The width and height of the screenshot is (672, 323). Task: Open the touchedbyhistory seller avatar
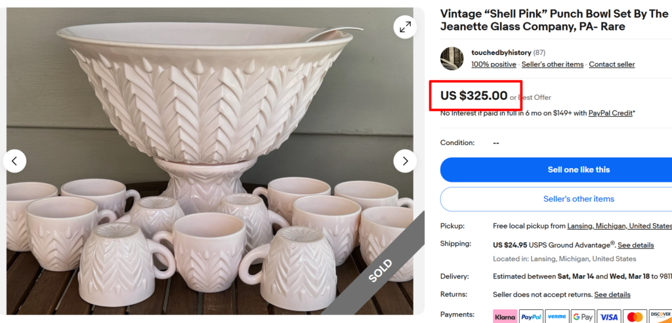tap(451, 58)
